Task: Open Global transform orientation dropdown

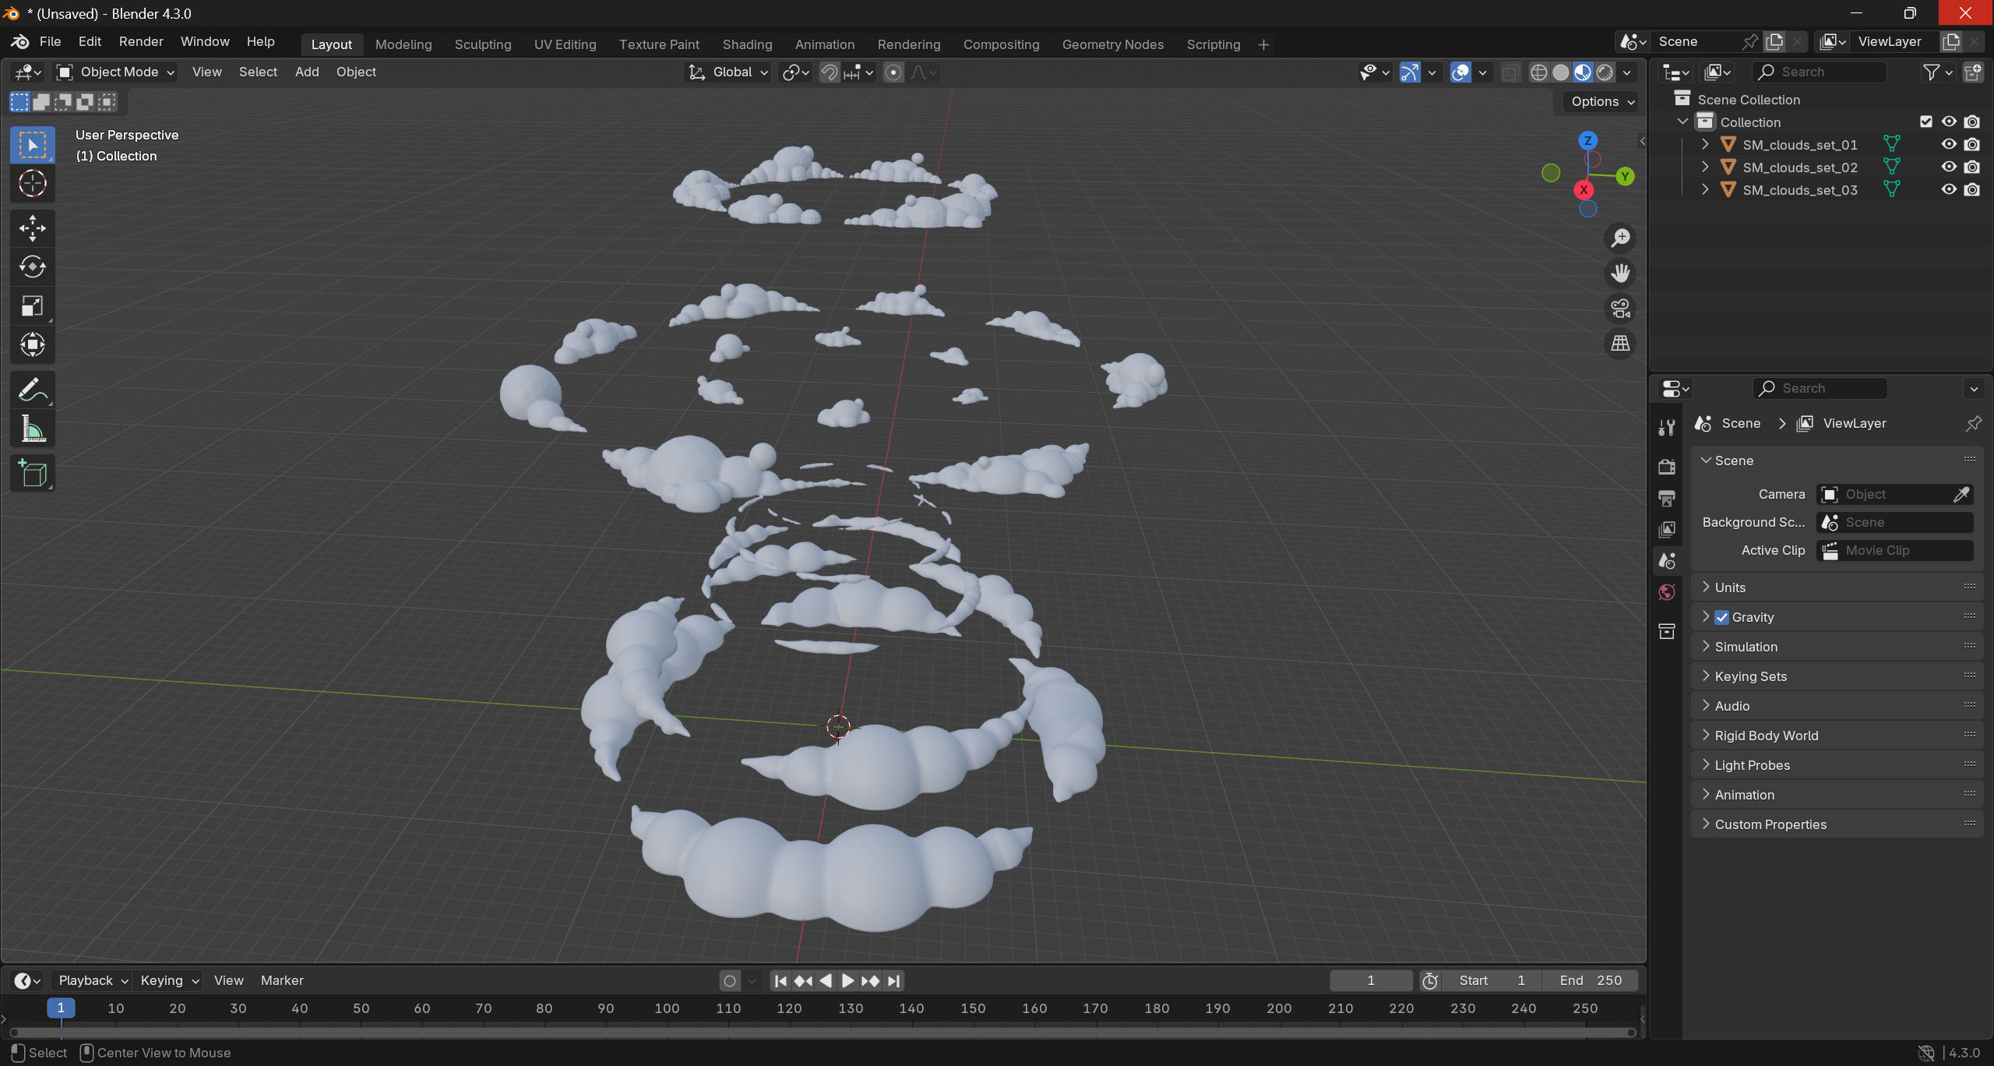Action: (x=728, y=72)
